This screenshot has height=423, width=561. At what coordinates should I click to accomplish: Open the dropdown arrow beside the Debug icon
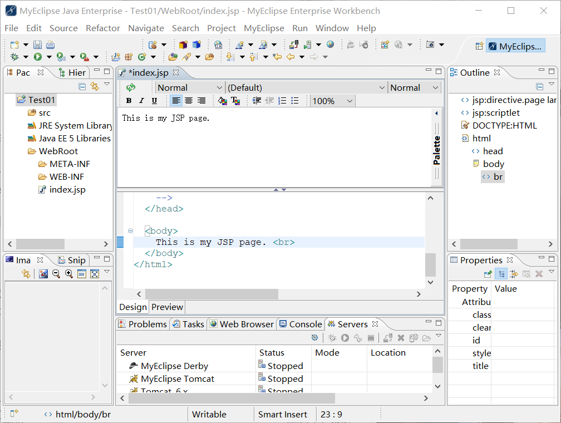click(26, 57)
